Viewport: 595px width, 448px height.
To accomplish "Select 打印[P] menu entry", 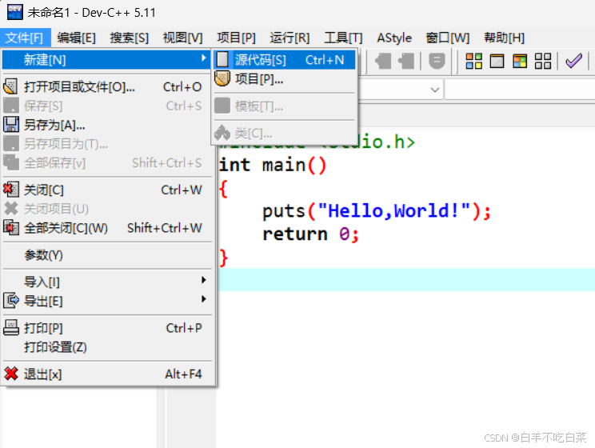I will coord(106,328).
